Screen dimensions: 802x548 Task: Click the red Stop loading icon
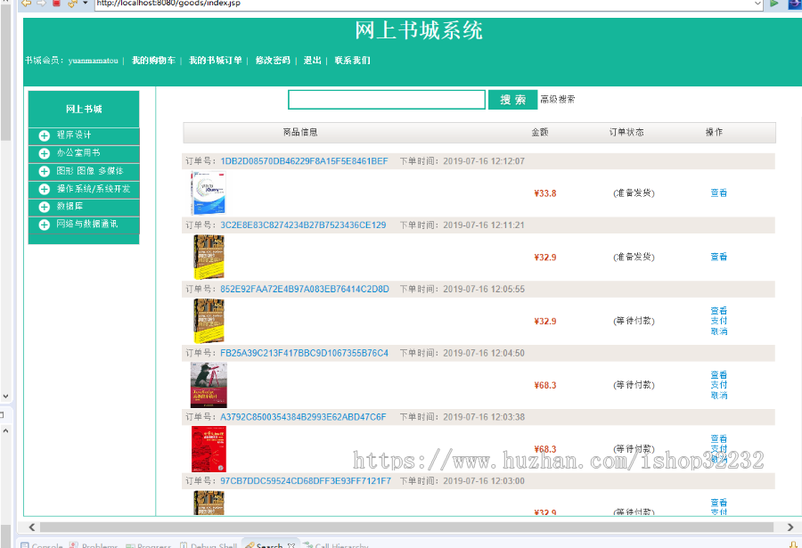click(x=57, y=4)
